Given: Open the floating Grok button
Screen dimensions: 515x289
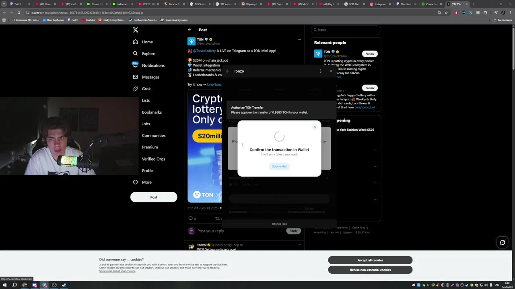Looking at the screenshot, I should coord(503,242).
